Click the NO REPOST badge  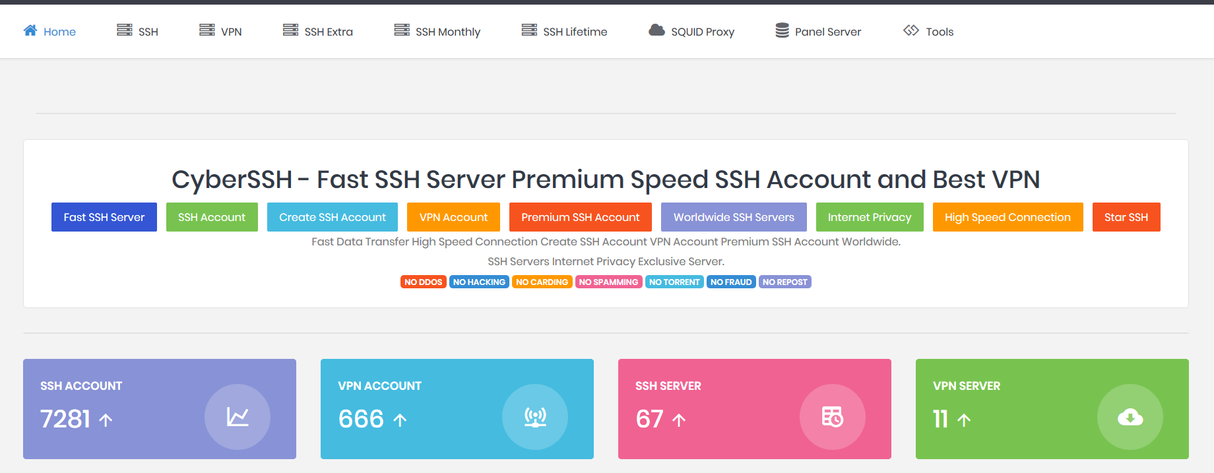point(785,282)
